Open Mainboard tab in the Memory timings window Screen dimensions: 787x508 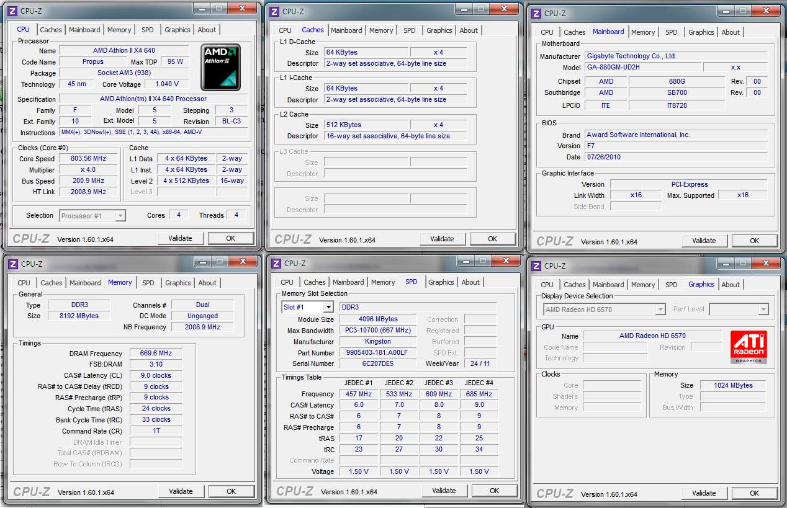click(x=85, y=283)
